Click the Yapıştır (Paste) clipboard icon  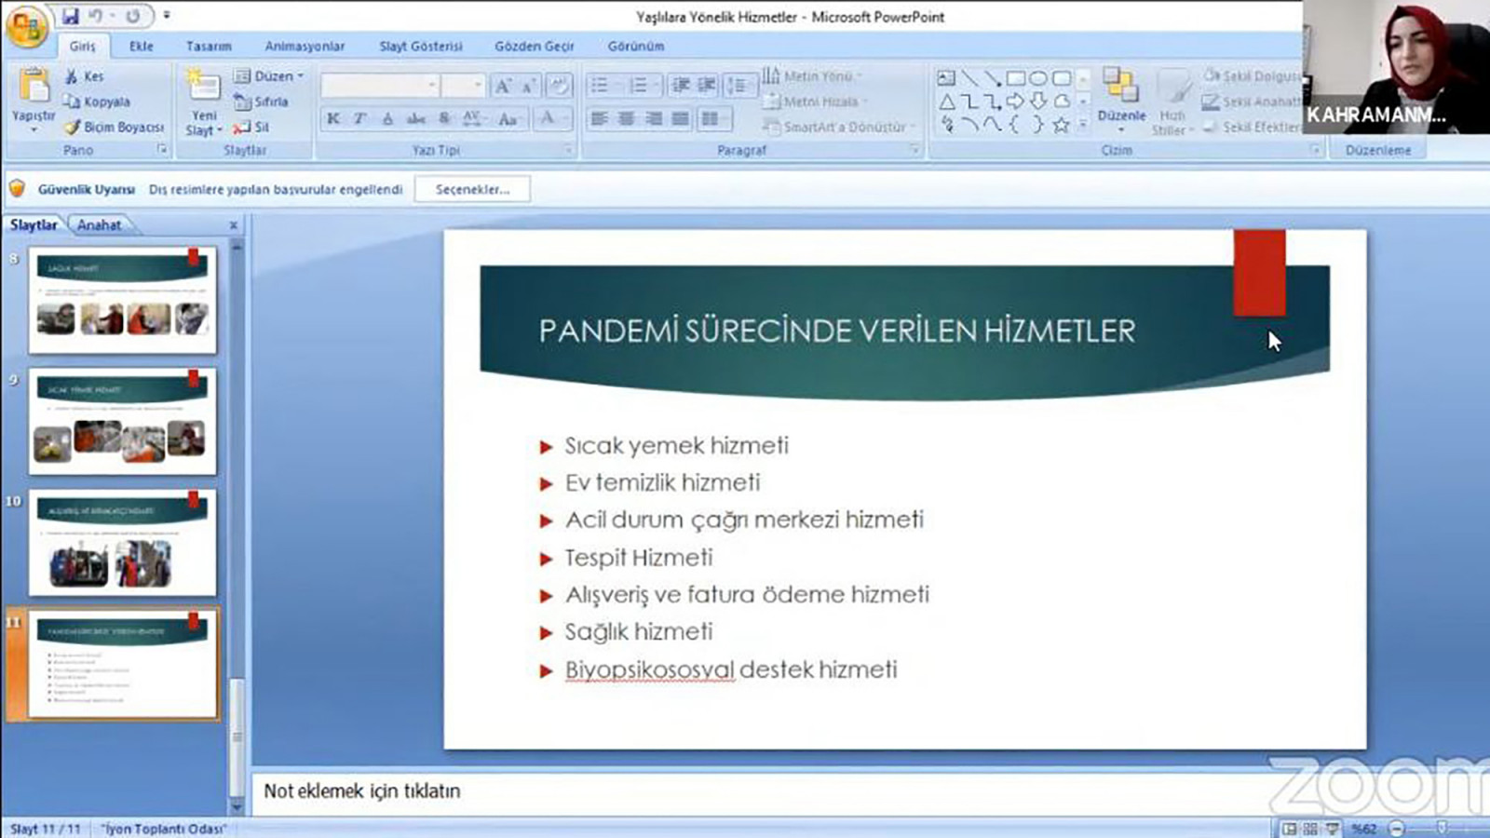pos(34,87)
